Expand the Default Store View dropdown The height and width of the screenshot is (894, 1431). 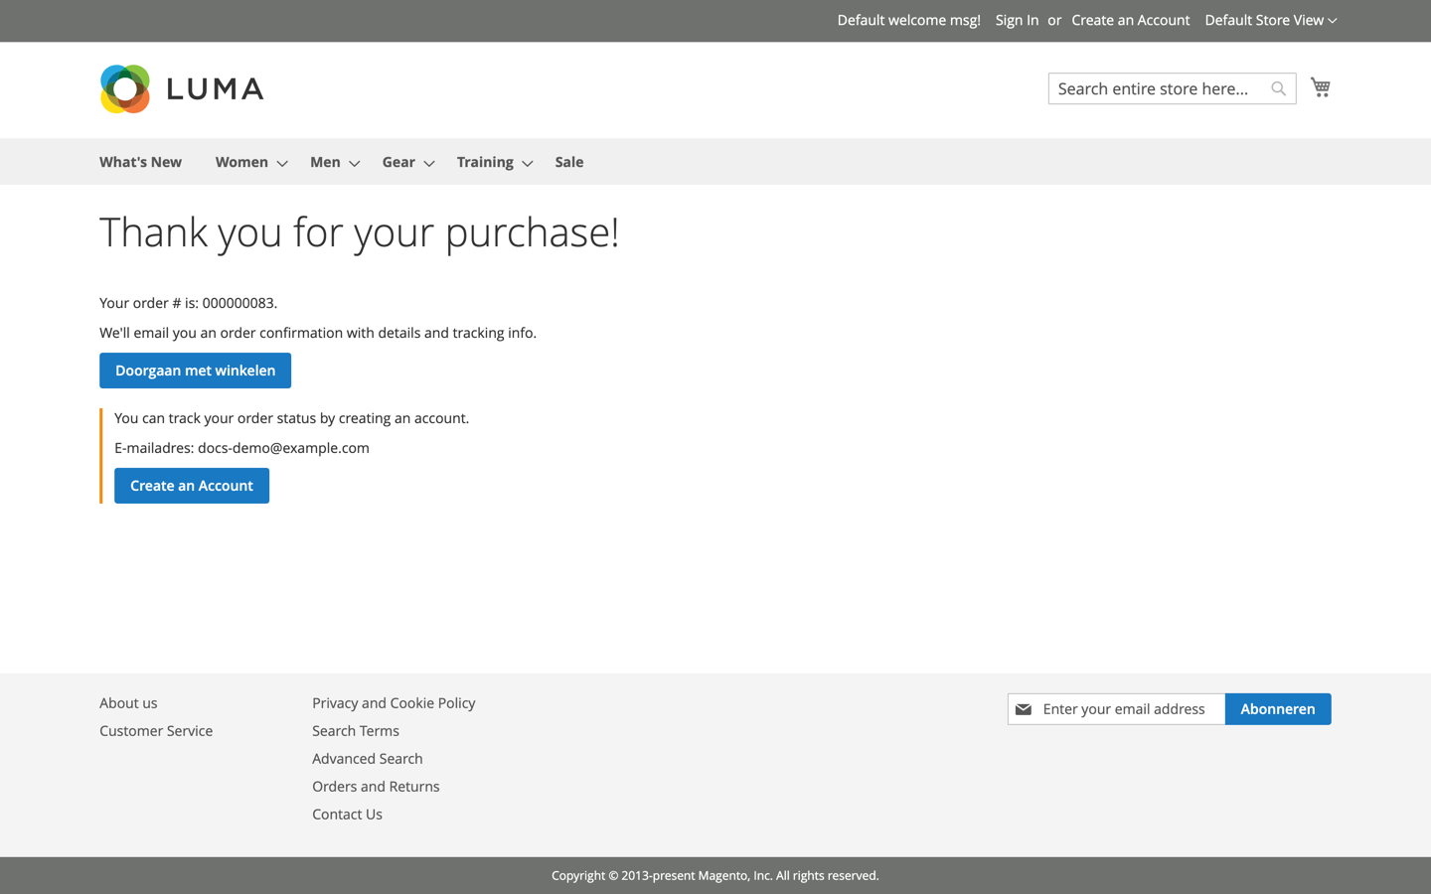pos(1270,20)
